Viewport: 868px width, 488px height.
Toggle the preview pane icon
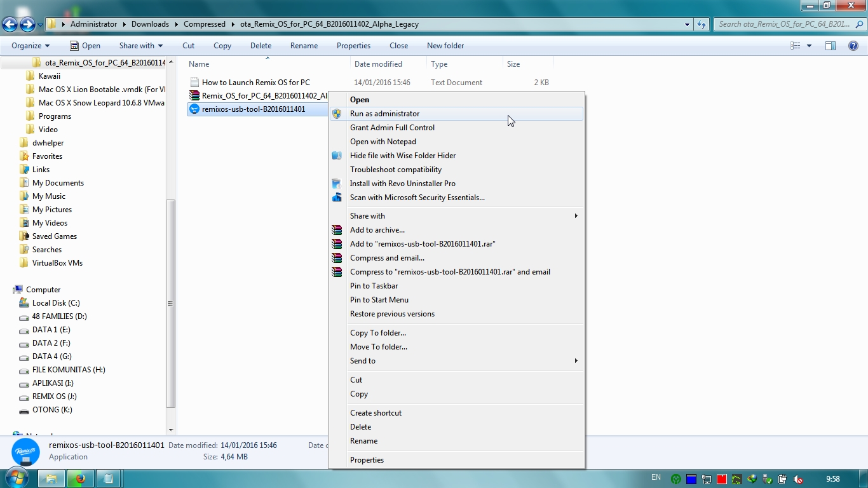tap(830, 46)
